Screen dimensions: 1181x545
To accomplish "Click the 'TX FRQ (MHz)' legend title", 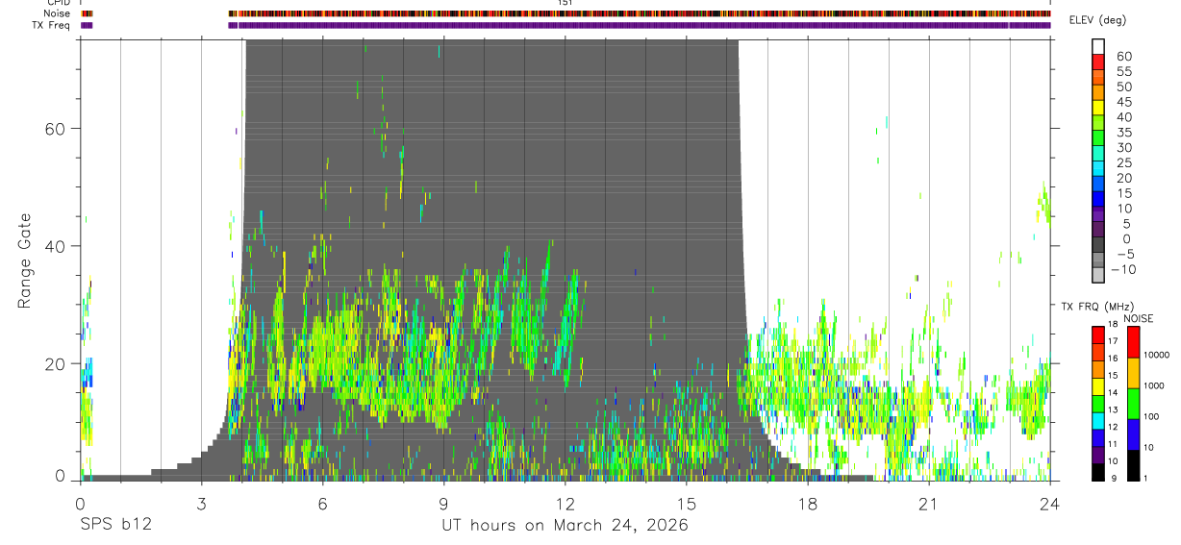I will [x=1097, y=307].
